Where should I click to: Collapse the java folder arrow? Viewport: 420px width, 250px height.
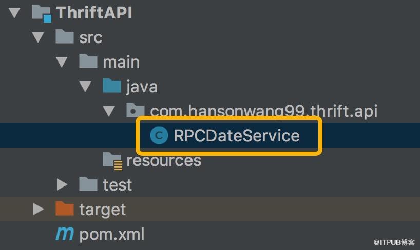[85, 87]
